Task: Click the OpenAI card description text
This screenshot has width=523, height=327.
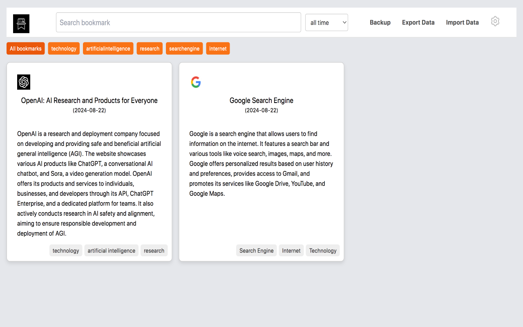Action: coord(89,184)
